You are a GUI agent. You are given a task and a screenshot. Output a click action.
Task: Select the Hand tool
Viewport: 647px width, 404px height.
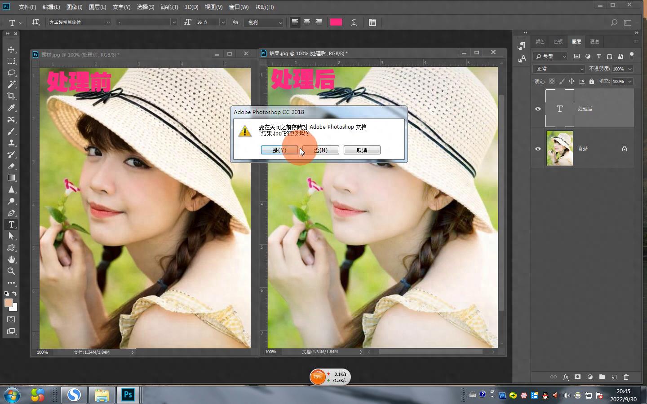click(12, 259)
